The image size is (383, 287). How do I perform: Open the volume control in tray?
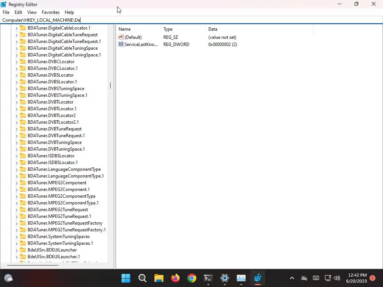(x=337, y=278)
